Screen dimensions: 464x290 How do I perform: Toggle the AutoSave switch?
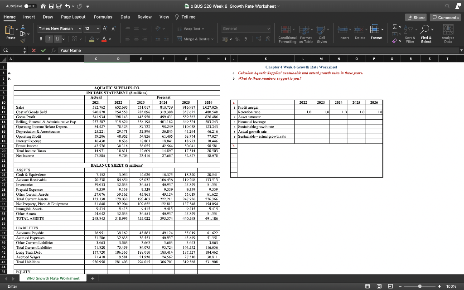(29, 6)
